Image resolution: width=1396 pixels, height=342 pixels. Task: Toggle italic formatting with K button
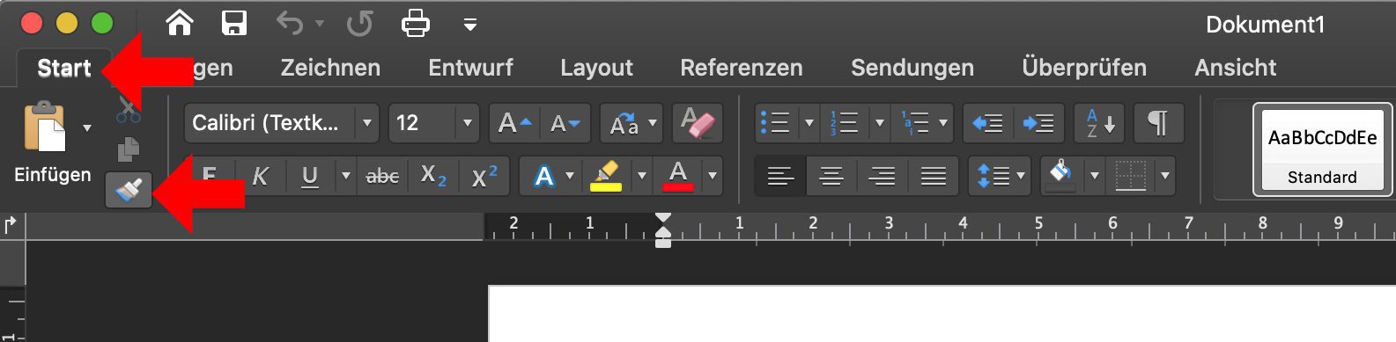[260, 176]
